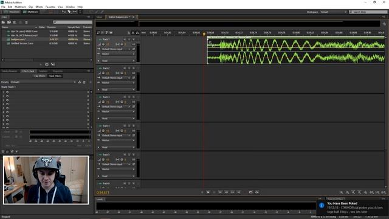
Task: Open the File menu
Action: (x=3, y=7)
